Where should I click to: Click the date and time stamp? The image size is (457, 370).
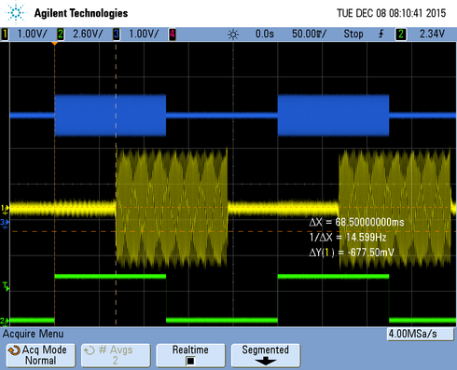392,13
